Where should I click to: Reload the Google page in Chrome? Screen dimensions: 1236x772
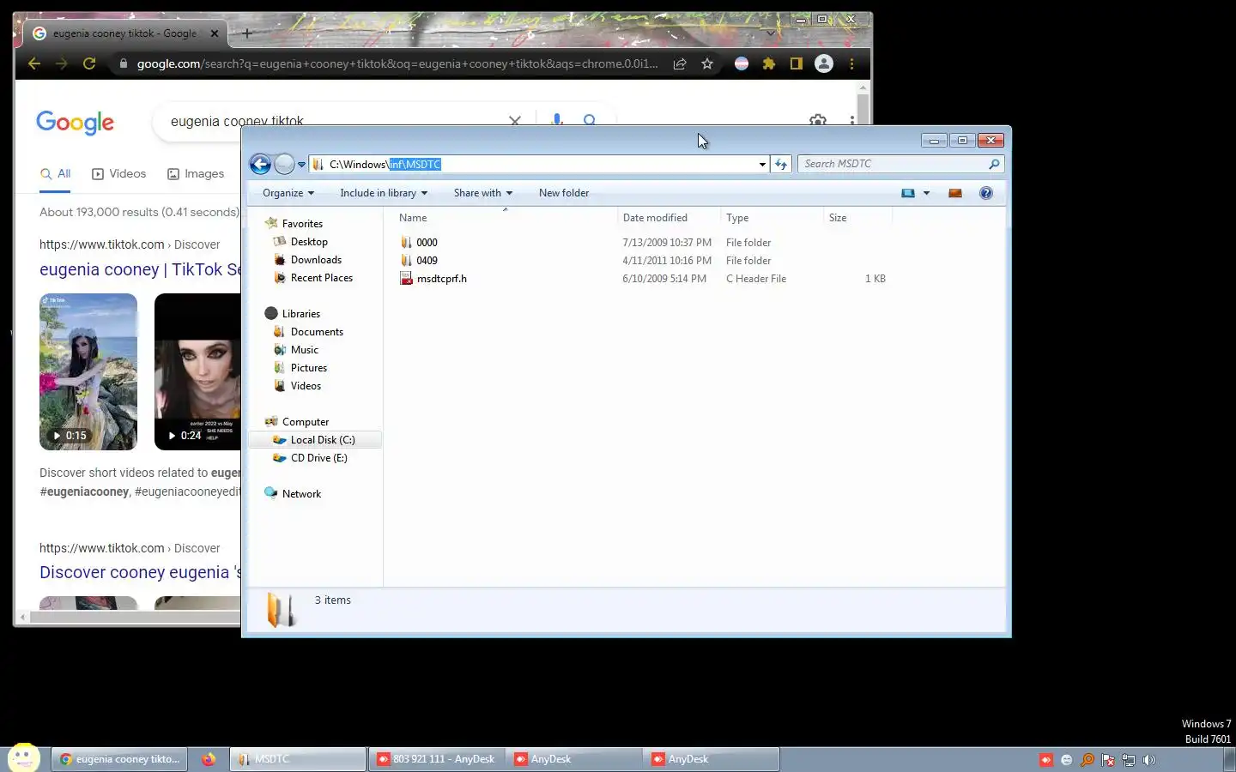[89, 63]
